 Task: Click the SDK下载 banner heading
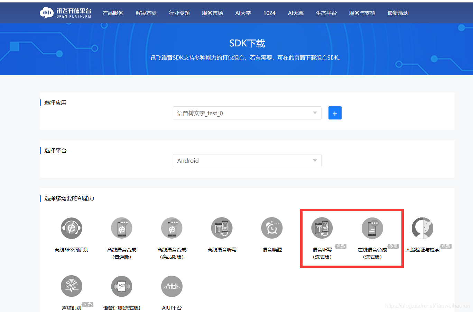pyautogui.click(x=247, y=43)
